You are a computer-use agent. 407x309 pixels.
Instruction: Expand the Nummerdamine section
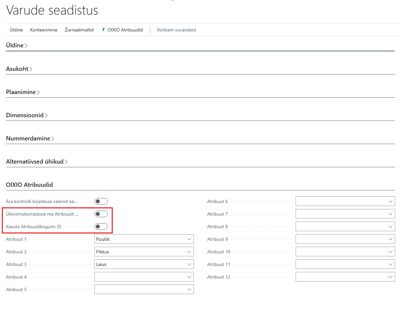click(x=30, y=138)
